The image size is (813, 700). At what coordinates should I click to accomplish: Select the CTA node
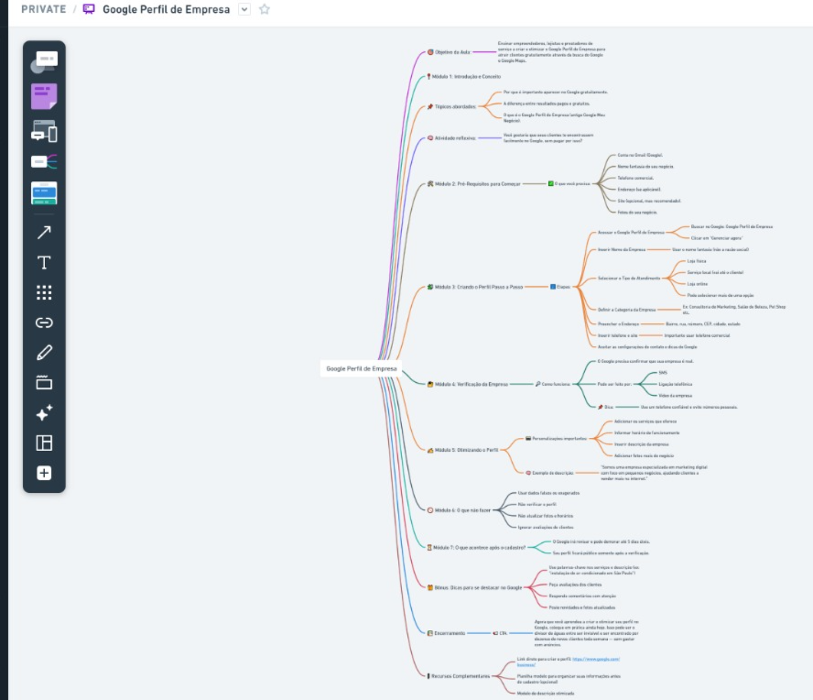pos(500,634)
